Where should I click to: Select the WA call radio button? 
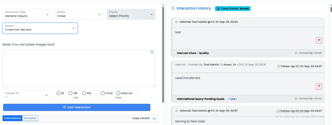point(84,93)
